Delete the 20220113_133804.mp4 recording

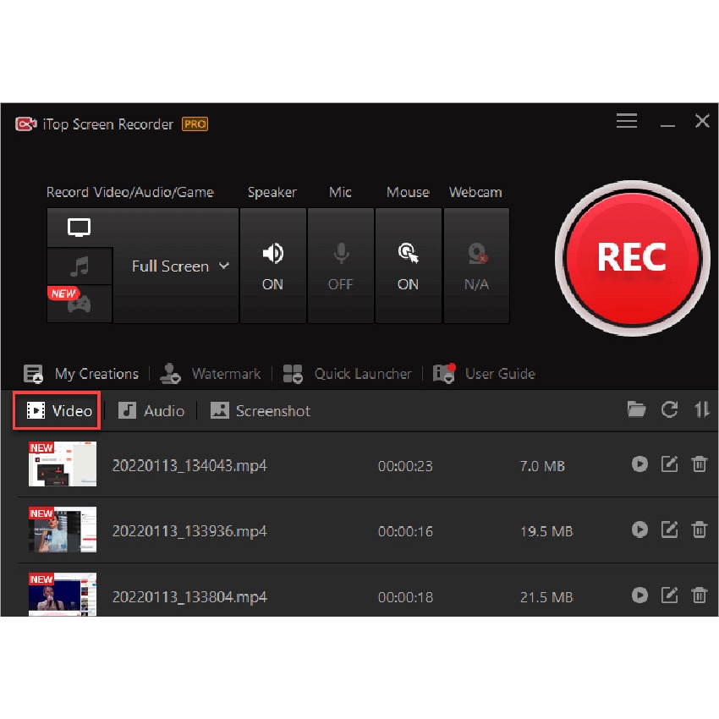point(700,596)
